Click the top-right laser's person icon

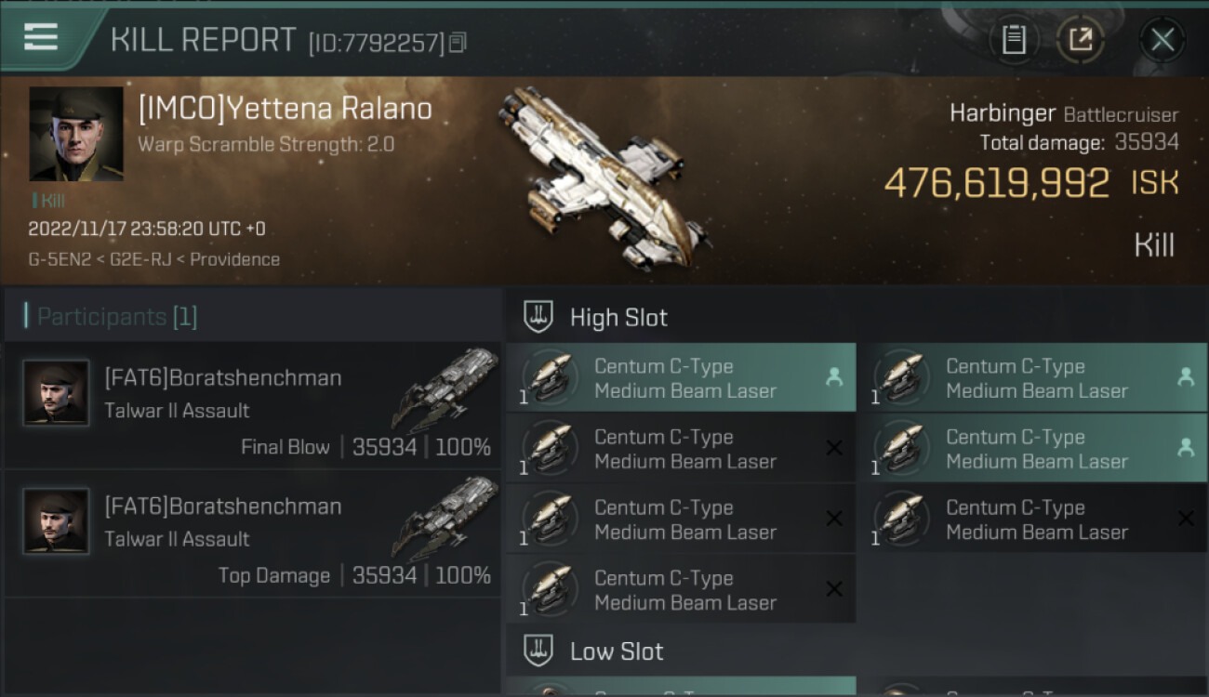click(1186, 376)
